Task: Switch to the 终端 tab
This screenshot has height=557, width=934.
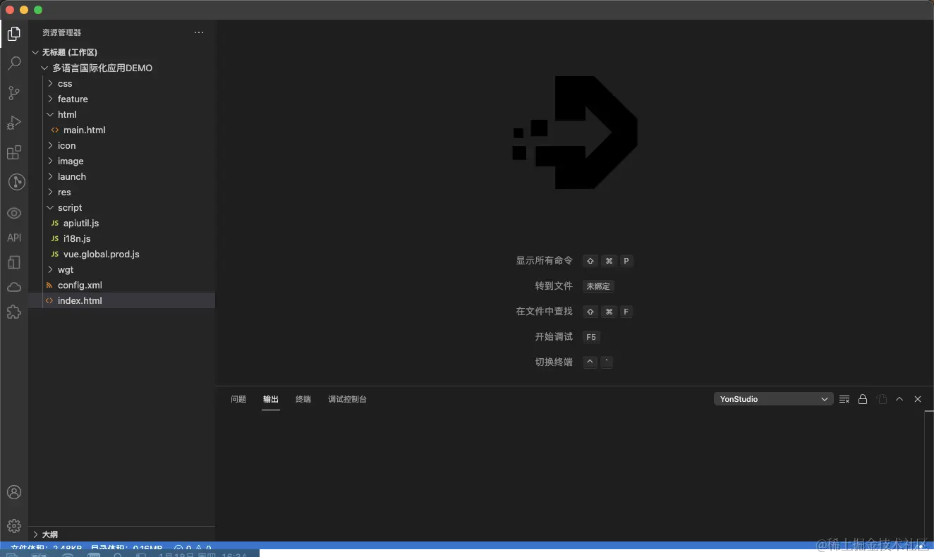Action: click(303, 399)
